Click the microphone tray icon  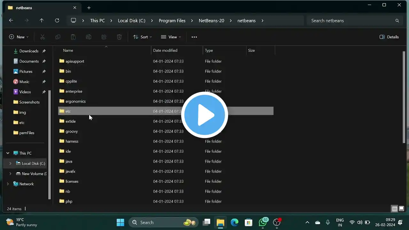pyautogui.click(x=328, y=222)
